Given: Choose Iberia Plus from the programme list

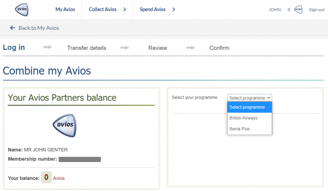Looking at the screenshot, I should pyautogui.click(x=240, y=128).
